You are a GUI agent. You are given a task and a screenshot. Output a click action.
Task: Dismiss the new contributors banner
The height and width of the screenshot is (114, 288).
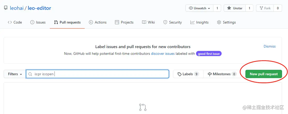click(x=270, y=46)
